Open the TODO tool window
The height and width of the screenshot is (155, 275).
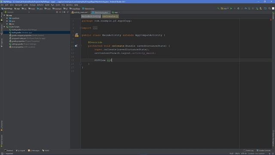46,150
